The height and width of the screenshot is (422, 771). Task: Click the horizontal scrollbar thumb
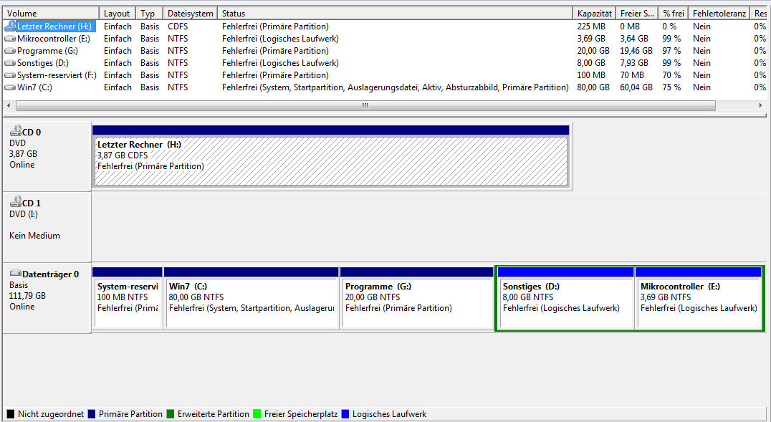365,105
